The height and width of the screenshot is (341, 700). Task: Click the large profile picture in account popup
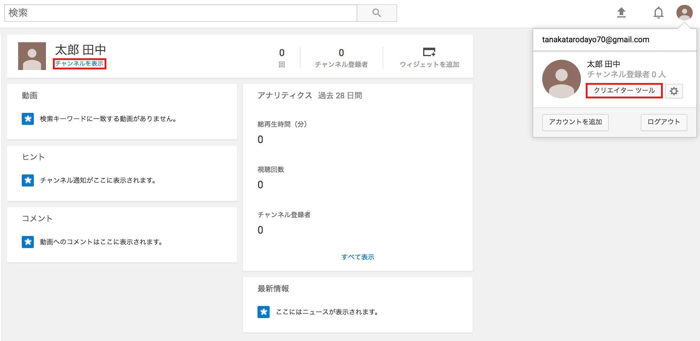(x=561, y=79)
